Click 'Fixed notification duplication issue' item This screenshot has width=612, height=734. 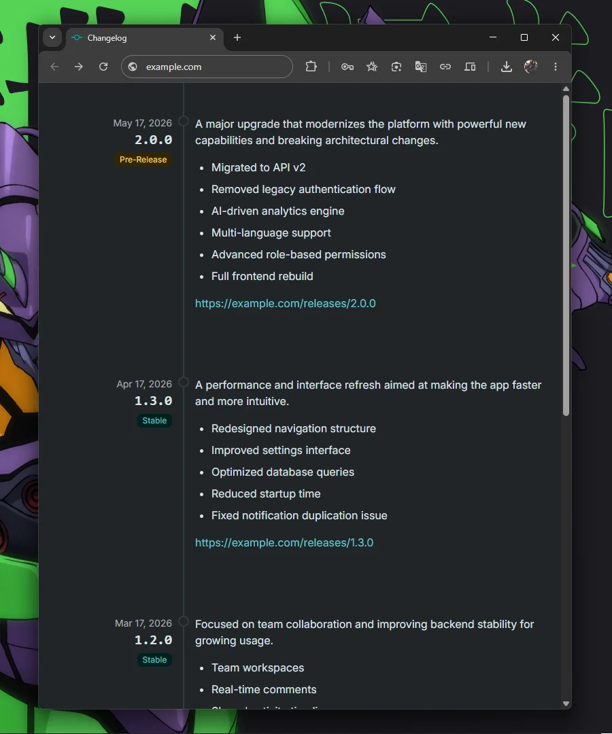(x=299, y=515)
